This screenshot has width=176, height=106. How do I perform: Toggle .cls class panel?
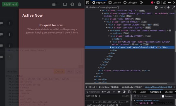109,92
